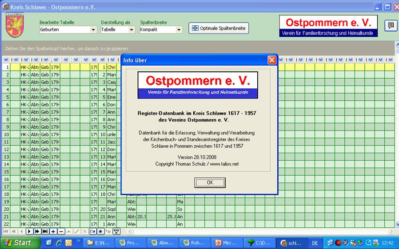The image size is (399, 249).
Task: Switch to the 'Abw...' Excel taskbar button
Action: 162,243
